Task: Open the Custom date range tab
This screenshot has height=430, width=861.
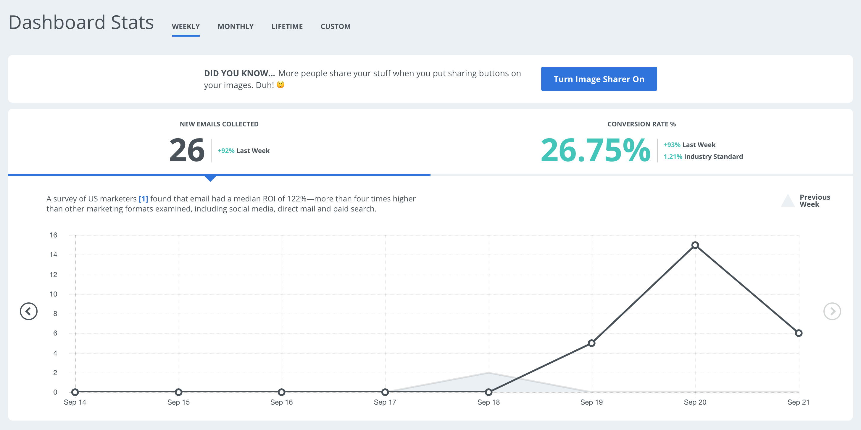Action: (x=335, y=26)
